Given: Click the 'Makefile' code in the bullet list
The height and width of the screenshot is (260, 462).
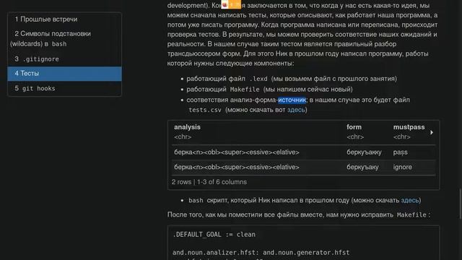Looking at the screenshot, I should [245, 90].
